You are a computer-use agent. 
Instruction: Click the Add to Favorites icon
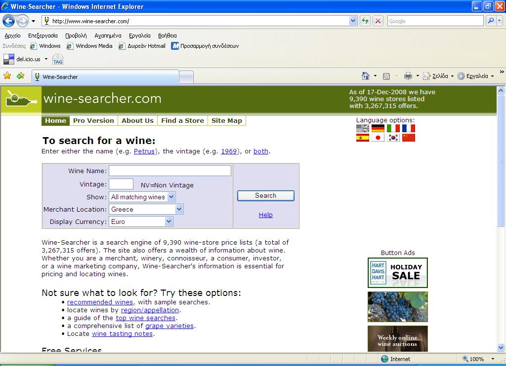coord(21,76)
